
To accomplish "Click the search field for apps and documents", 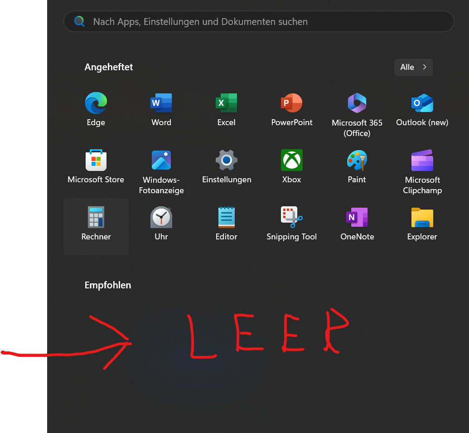I will pyautogui.click(x=259, y=21).
